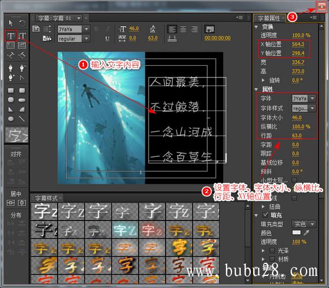Select the horizontal Area Type tool
329x288 pixels.
coord(11,45)
